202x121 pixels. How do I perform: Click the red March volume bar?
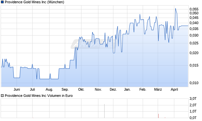point(158,116)
